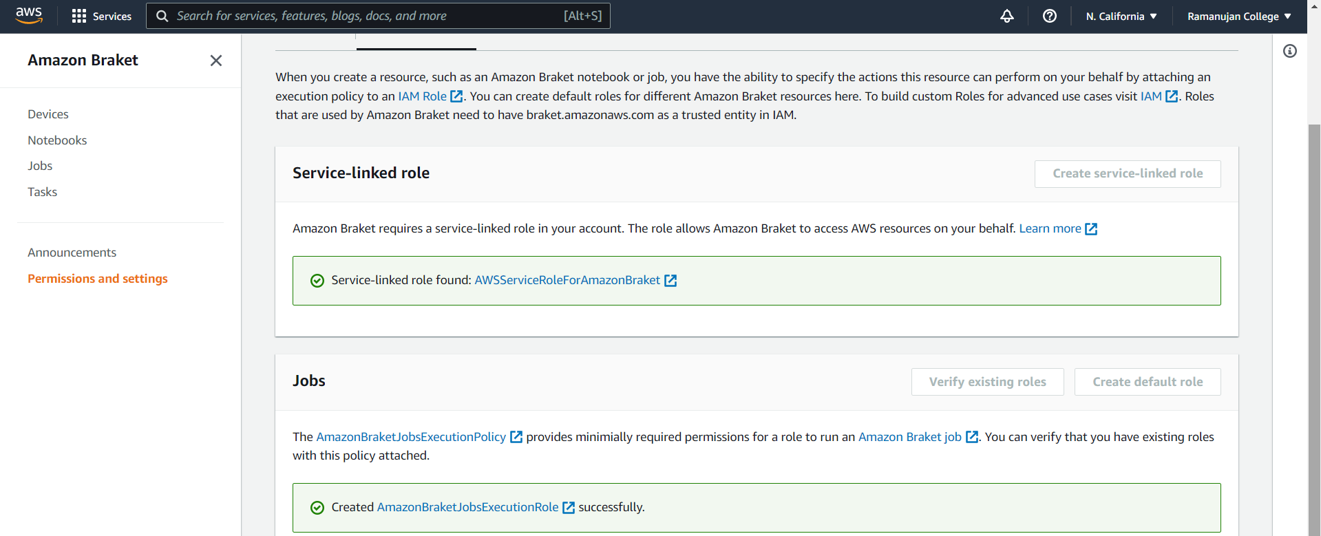Select Permissions and settings in sidebar
1321x536 pixels.
tap(98, 279)
